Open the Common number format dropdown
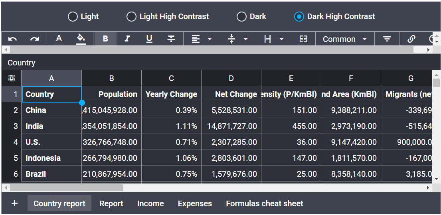 coord(345,39)
